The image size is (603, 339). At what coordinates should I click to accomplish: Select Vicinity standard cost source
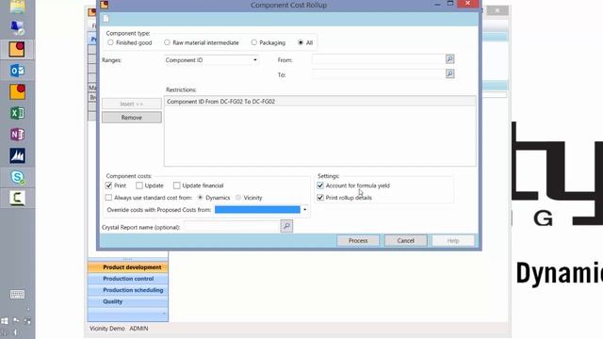pyautogui.click(x=238, y=197)
